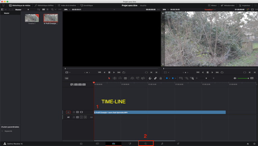Open the Inspecteur panel

(245, 5)
